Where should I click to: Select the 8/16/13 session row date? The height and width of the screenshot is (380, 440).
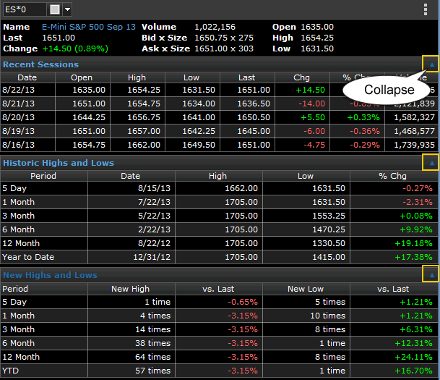pos(19,145)
